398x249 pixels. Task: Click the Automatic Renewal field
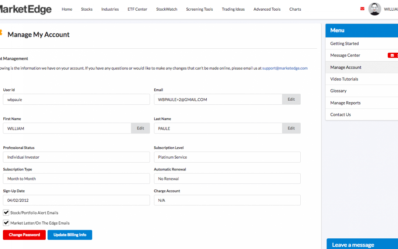pyautogui.click(x=227, y=179)
